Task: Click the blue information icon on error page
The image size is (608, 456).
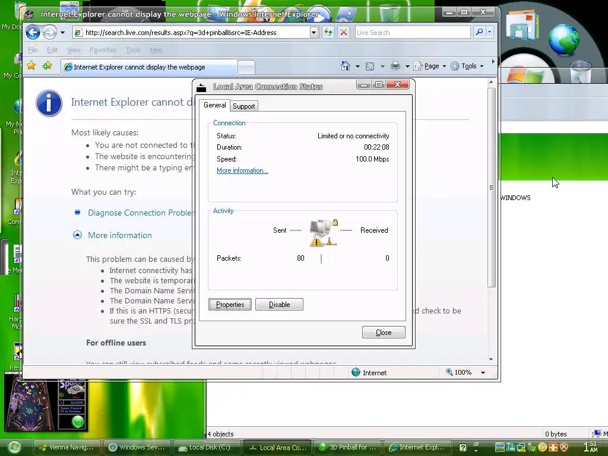Action: coord(49,103)
